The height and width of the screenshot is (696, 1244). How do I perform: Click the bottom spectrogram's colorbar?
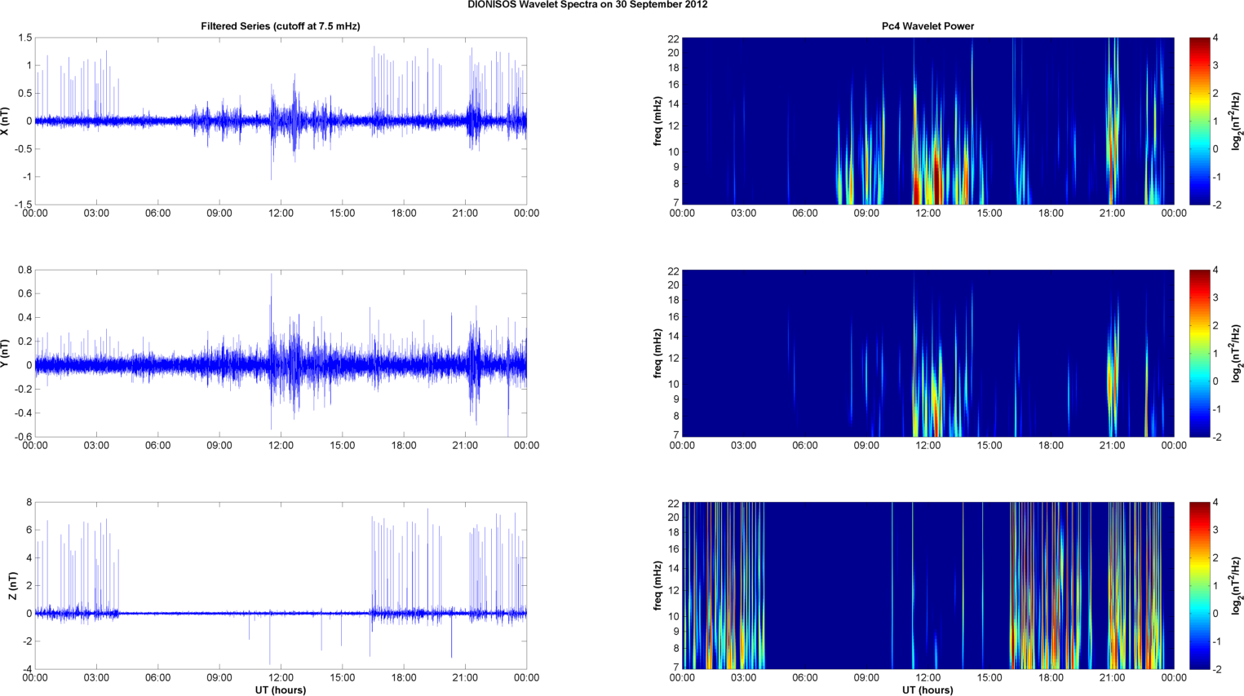pos(1199,585)
